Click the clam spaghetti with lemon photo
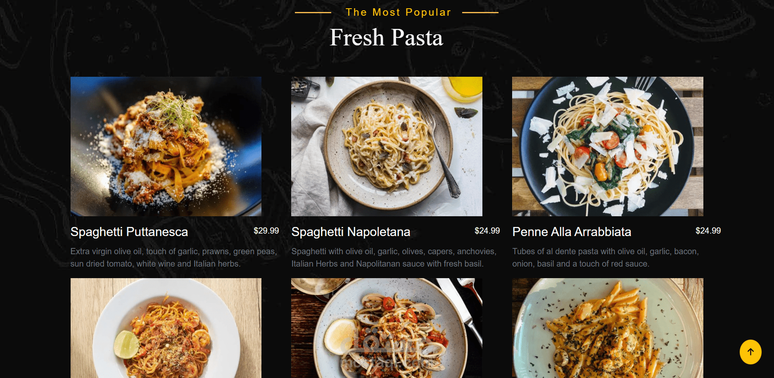The height and width of the screenshot is (378, 774). click(387, 328)
